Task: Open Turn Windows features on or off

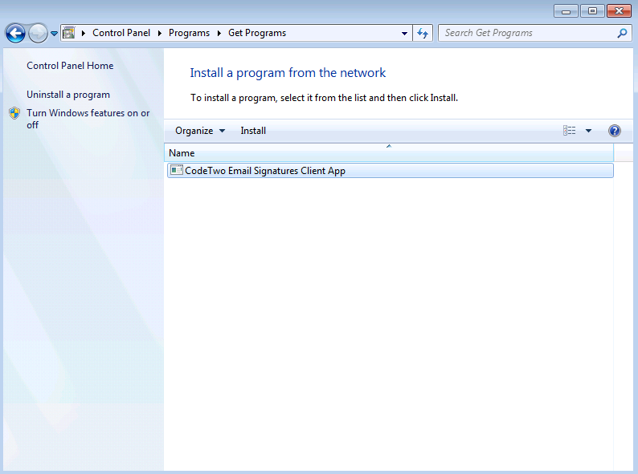Action: pos(88,119)
